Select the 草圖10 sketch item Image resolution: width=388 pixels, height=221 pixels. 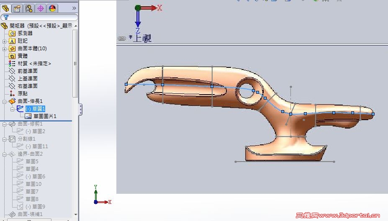coord(33,184)
